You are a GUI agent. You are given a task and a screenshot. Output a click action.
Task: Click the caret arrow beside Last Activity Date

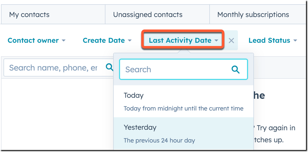[216, 41]
